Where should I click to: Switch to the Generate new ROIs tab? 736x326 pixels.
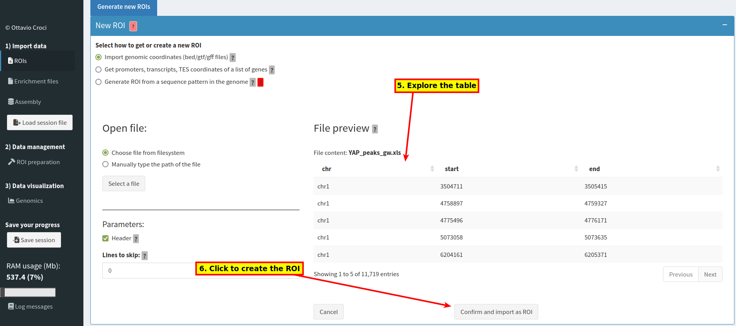coord(124,7)
